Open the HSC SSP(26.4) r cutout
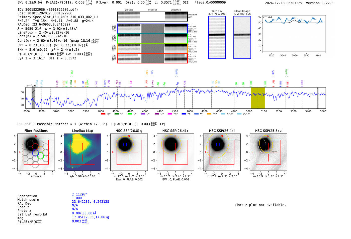The width and height of the screenshot is (351, 239). [175, 152]
